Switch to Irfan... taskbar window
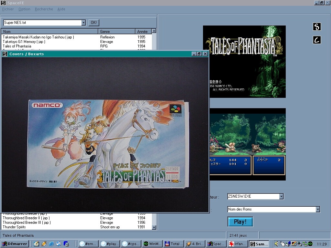The height and width of the screenshot is (248, 331). pyautogui.click(x=238, y=244)
